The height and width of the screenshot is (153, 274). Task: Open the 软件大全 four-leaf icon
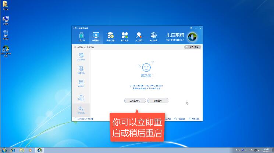(x=125, y=37)
